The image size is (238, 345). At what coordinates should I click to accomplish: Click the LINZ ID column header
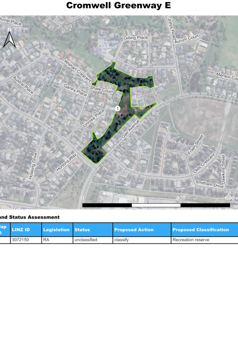tap(26, 230)
